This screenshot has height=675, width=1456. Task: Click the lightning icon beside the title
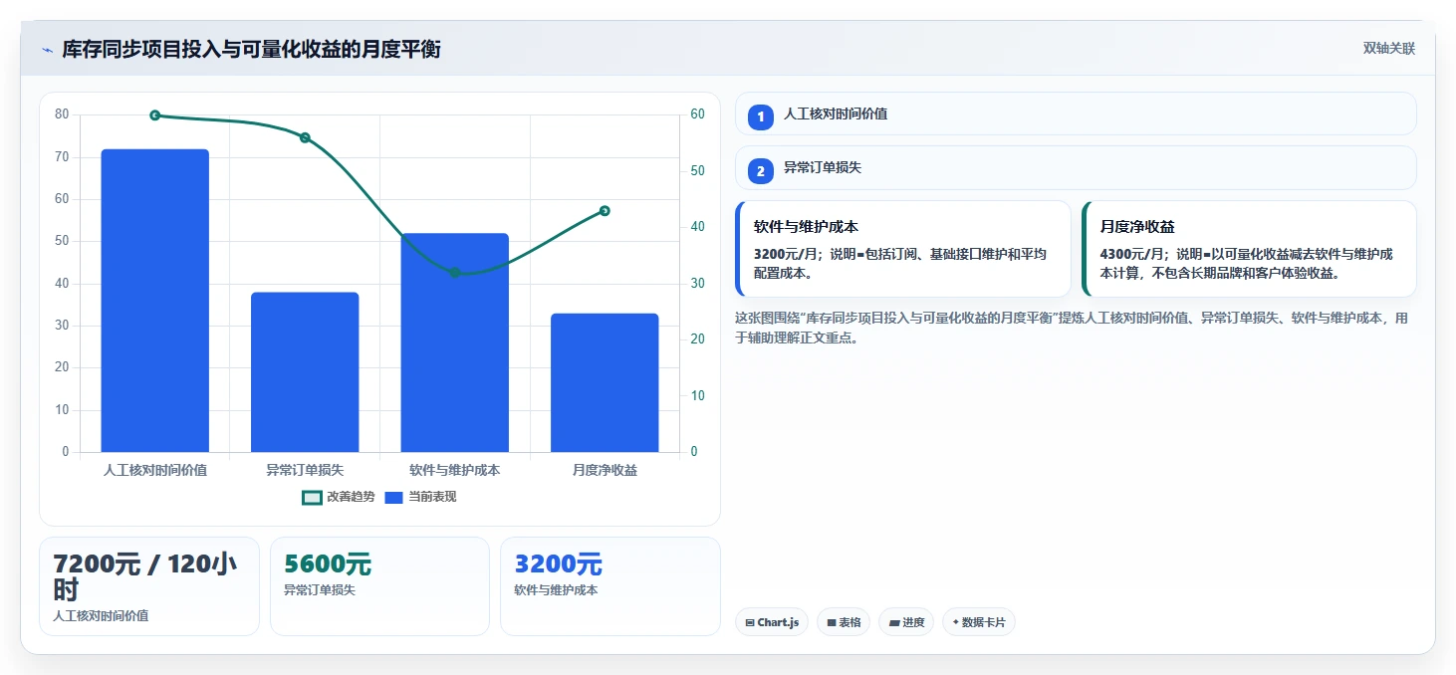click(47, 50)
